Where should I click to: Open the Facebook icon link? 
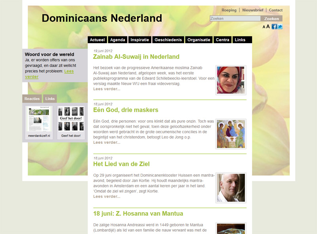click(274, 27)
